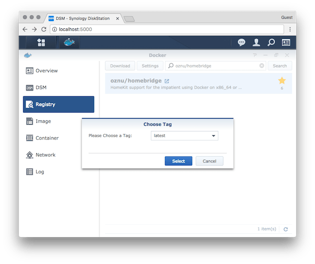
Task: Go forward in the browser
Action: point(34,29)
